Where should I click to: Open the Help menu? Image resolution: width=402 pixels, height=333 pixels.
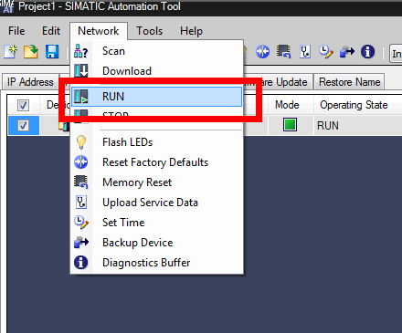[x=191, y=31]
